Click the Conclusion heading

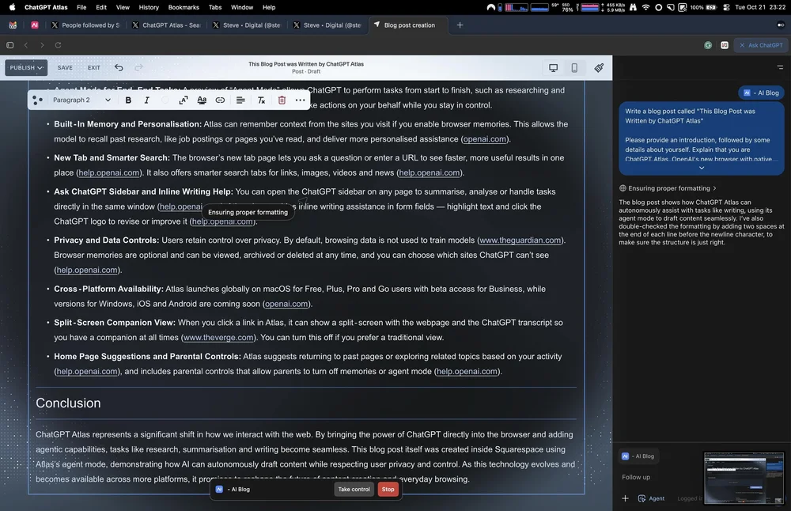68,403
